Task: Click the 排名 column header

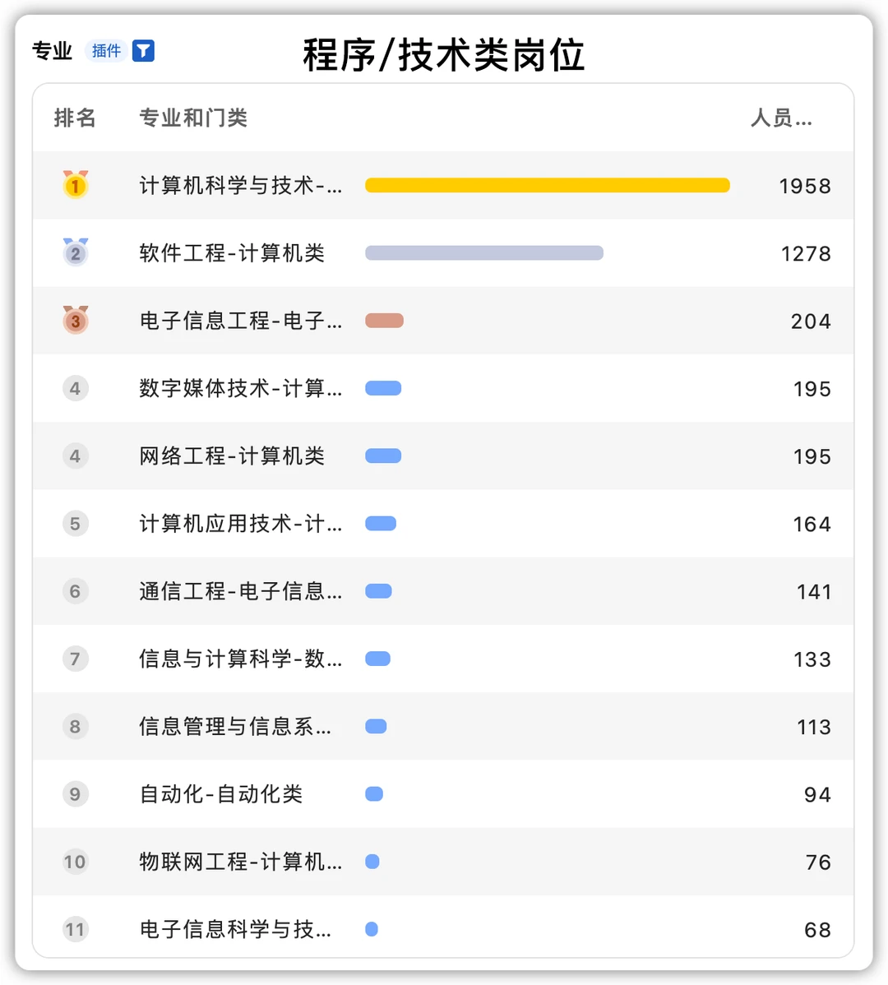Action: pyautogui.click(x=75, y=118)
